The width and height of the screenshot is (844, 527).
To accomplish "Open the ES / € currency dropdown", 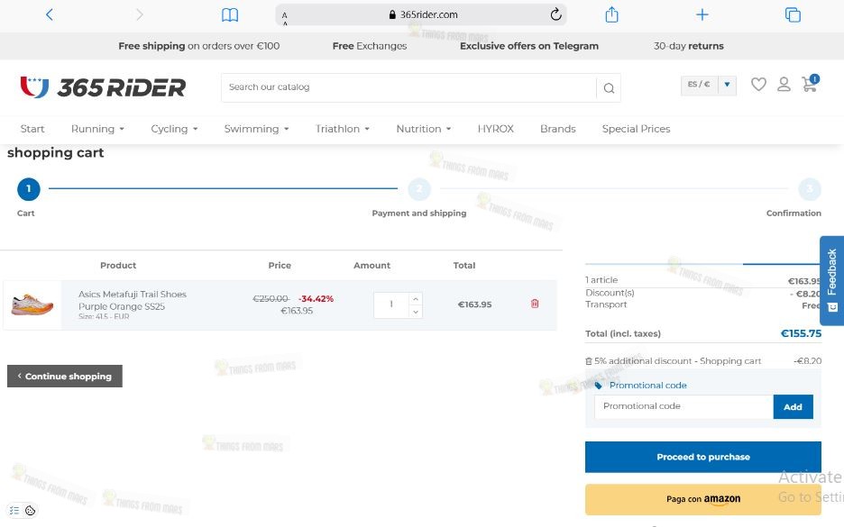I will click(709, 85).
